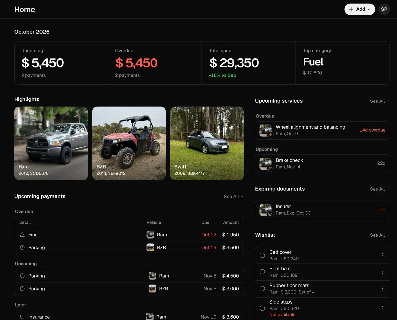Click Ram vehicle thumbnail in Fine row
The image size is (397, 320).
(151, 235)
